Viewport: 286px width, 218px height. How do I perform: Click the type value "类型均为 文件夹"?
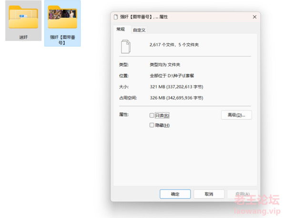[165, 65]
